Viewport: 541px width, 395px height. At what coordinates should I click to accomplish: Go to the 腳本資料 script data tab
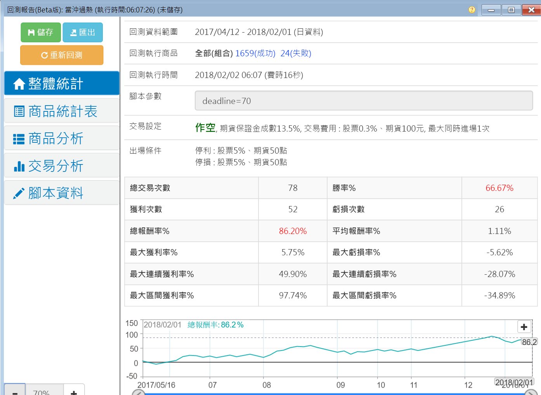62,193
